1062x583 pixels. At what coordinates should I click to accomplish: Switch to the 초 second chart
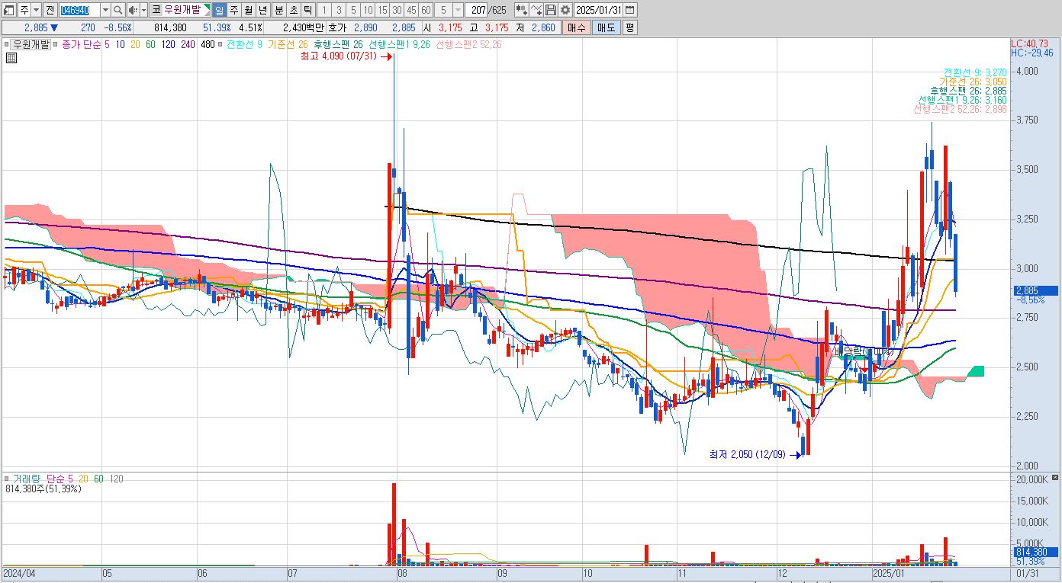(293, 10)
